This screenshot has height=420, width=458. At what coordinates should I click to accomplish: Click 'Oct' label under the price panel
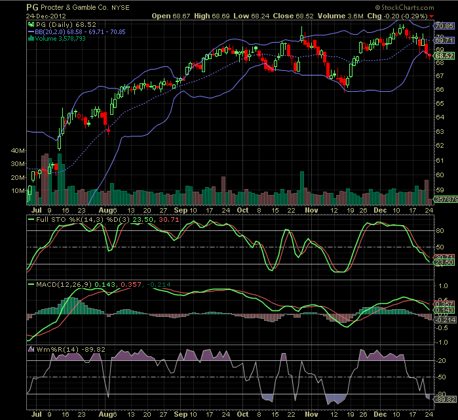pyautogui.click(x=242, y=210)
